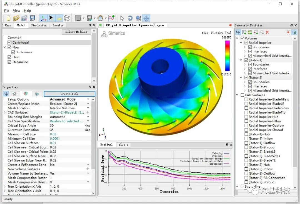The width and height of the screenshot is (300, 204).
Task: Open the Create a Refinement Zone dropdown
Action: [x=88, y=165]
